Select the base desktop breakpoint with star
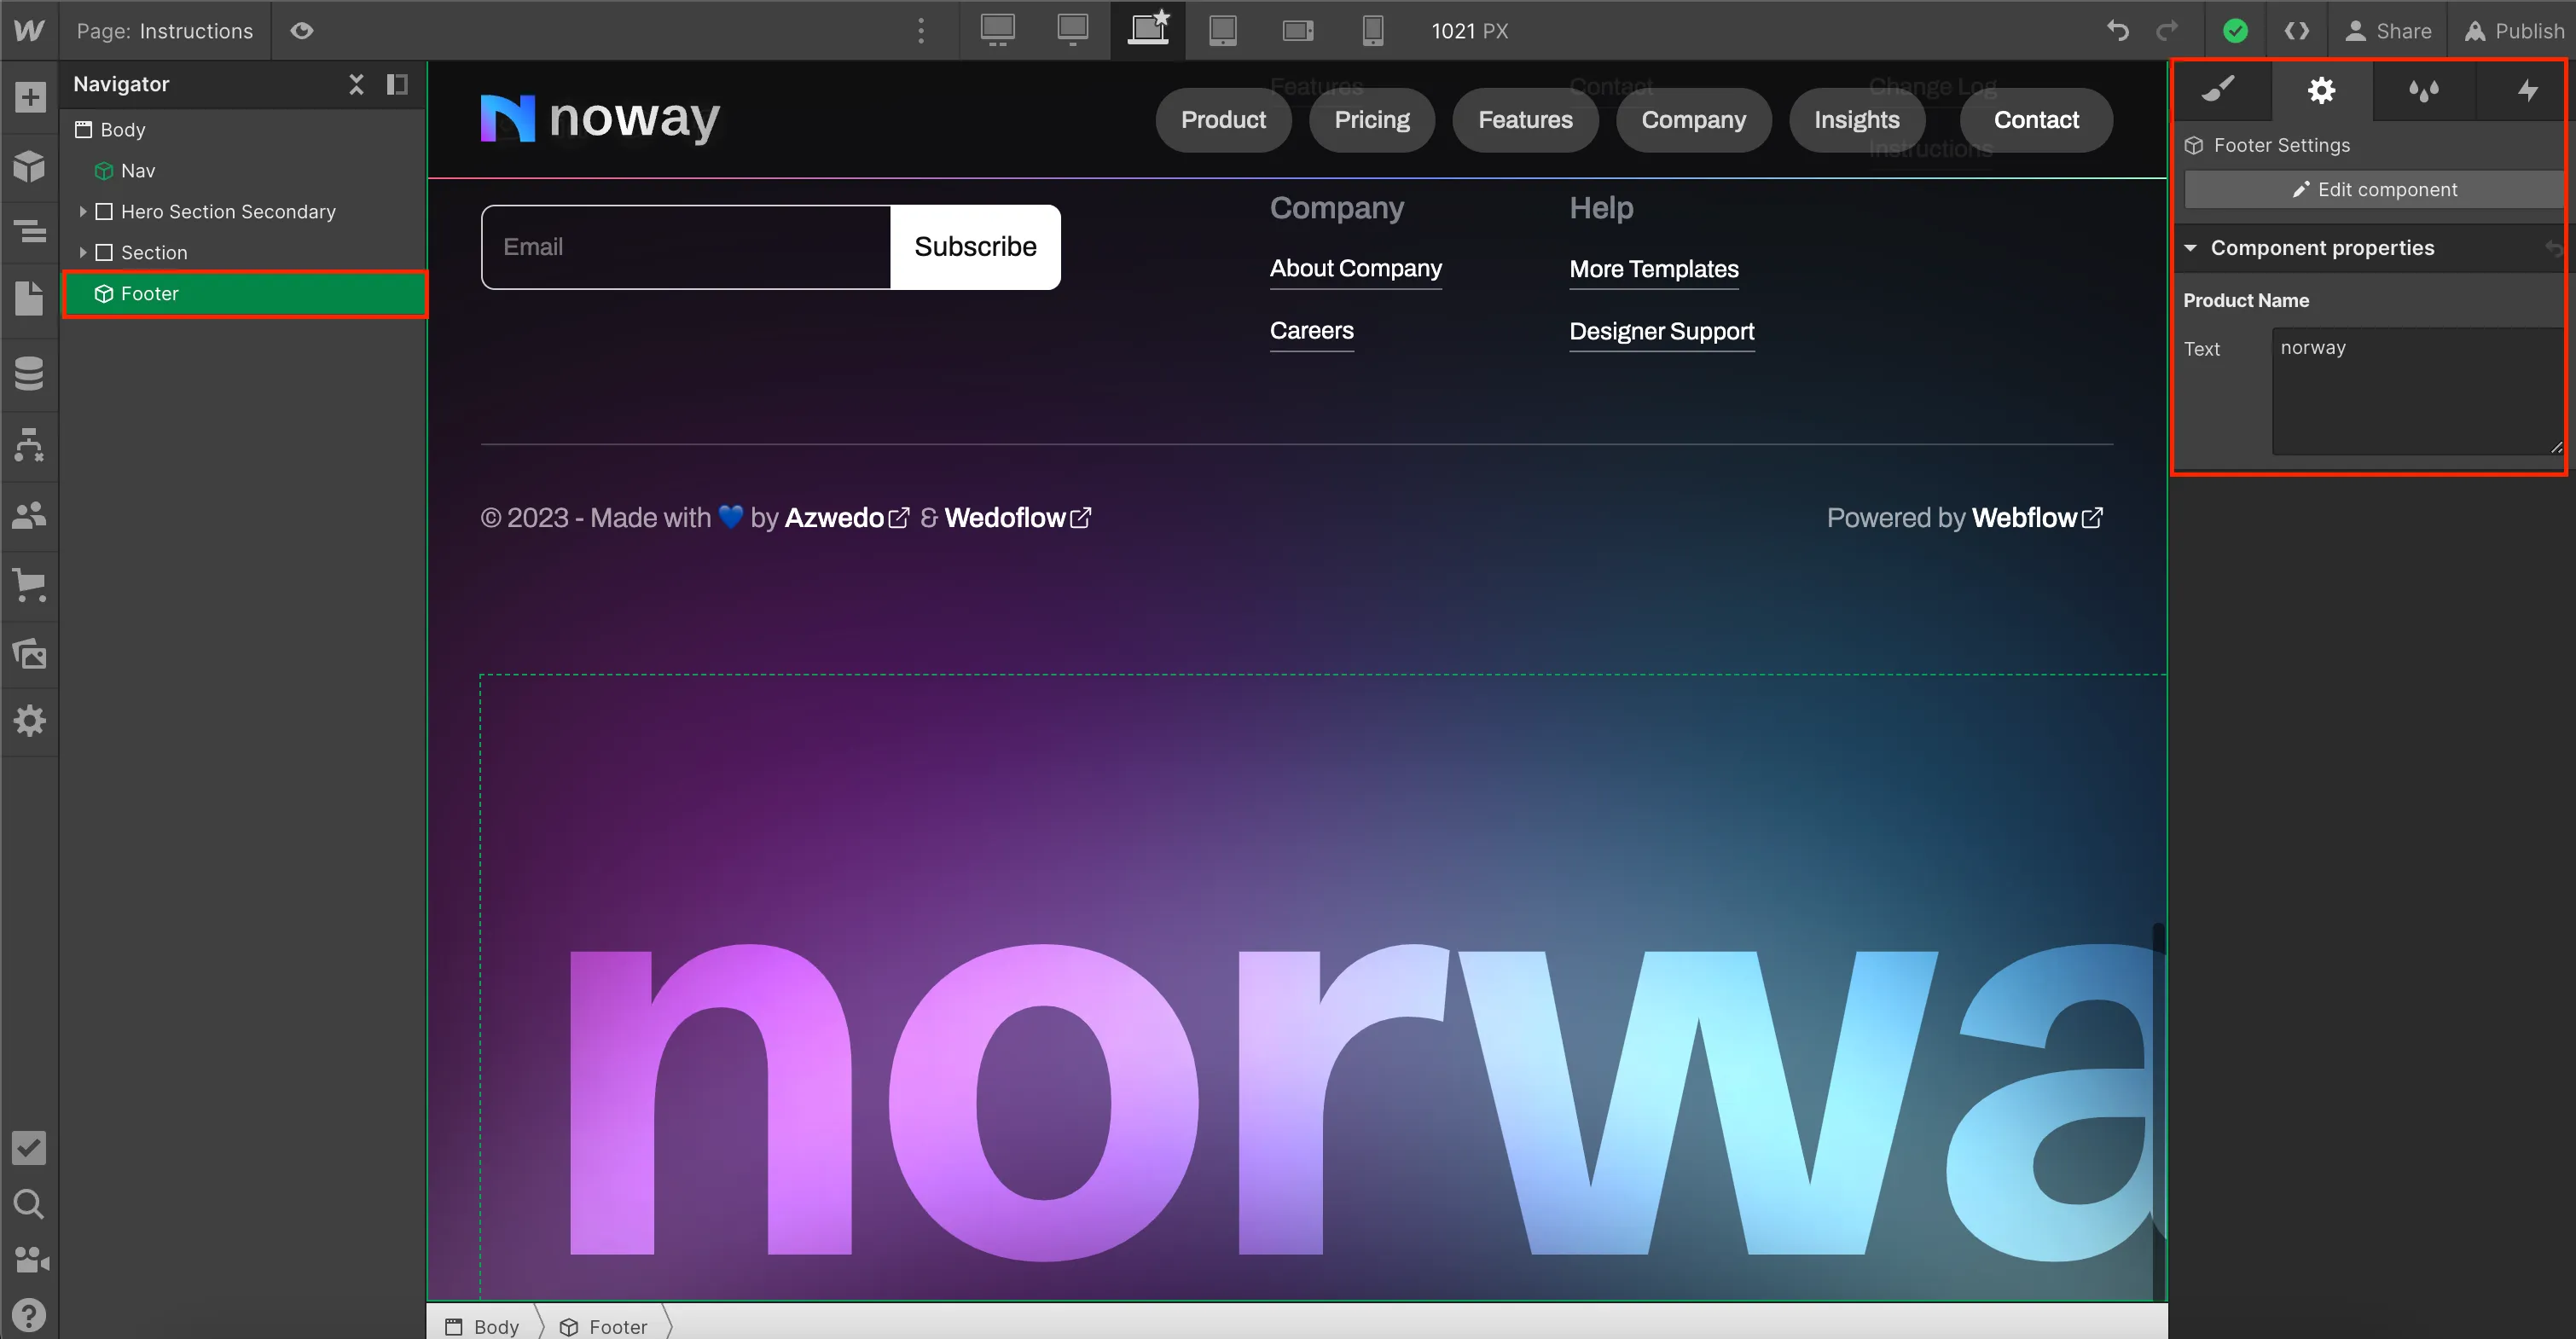This screenshot has height=1339, width=2576. [1148, 29]
